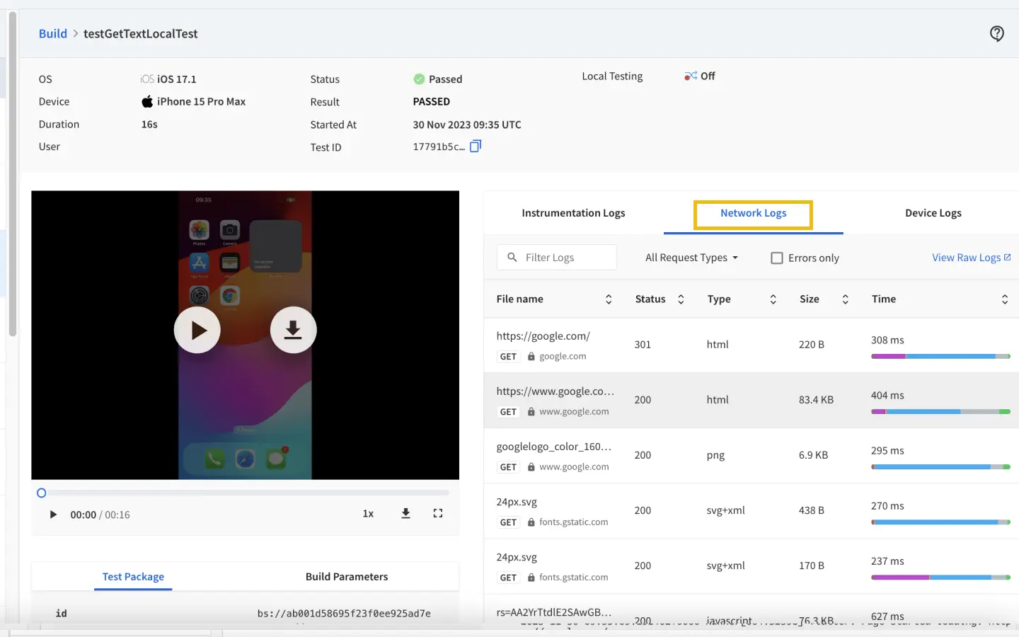
Task: Click the help question mark icon
Action: (996, 33)
